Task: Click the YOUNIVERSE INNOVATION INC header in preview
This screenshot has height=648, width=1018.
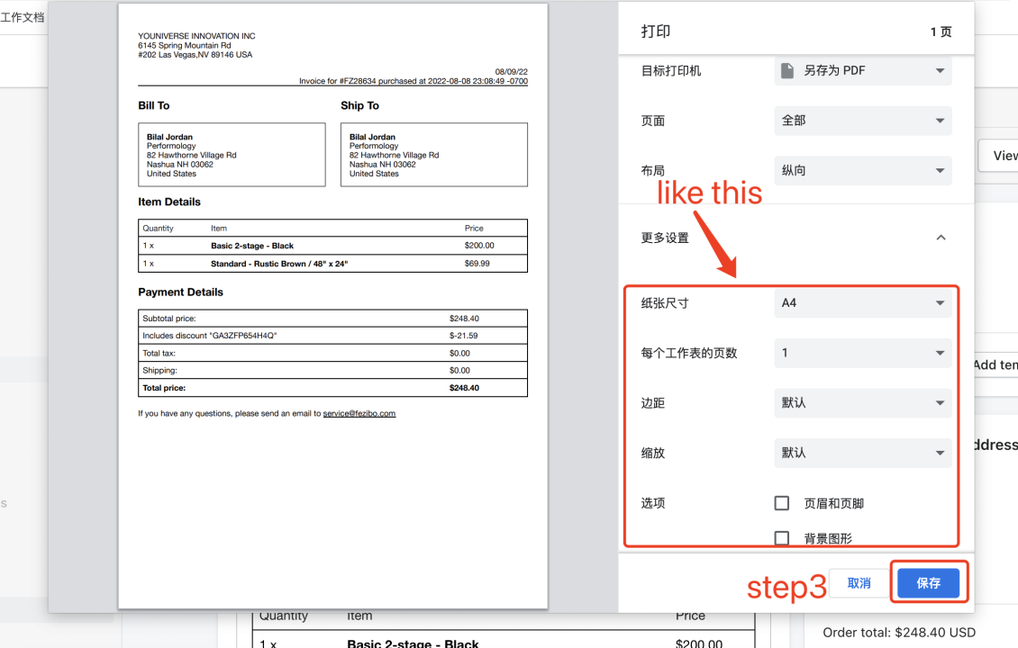Action: click(x=196, y=36)
